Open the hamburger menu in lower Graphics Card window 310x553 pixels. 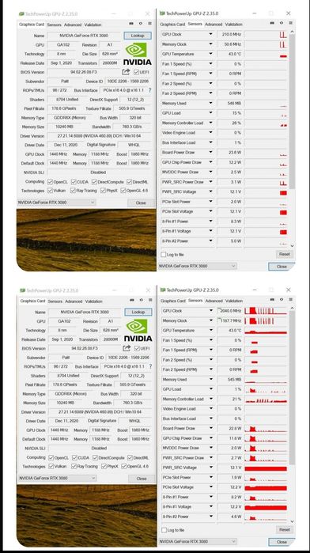pyautogui.click(x=150, y=300)
